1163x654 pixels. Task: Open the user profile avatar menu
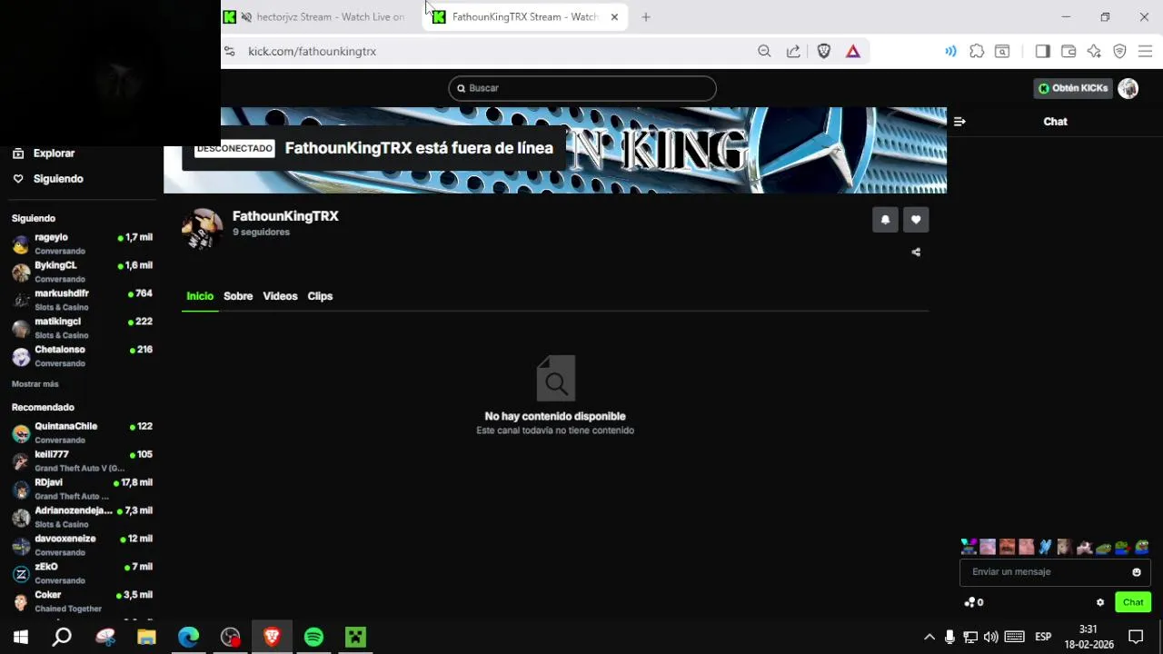click(x=1128, y=88)
